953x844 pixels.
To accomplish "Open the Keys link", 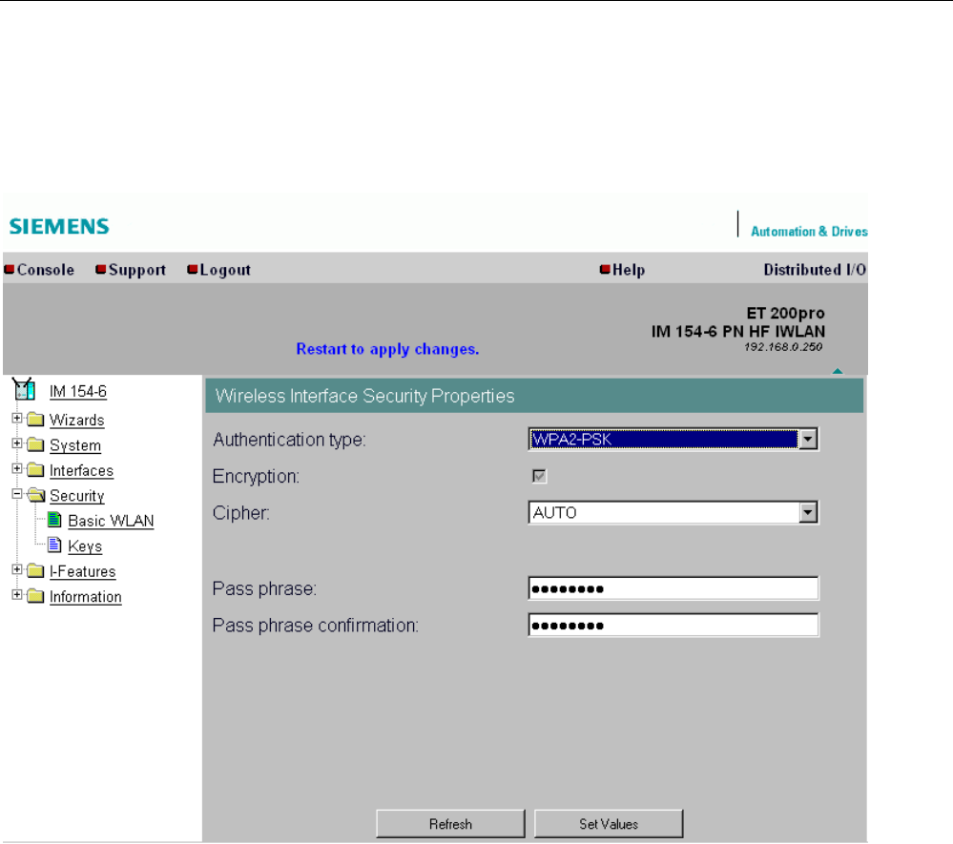I will point(85,546).
